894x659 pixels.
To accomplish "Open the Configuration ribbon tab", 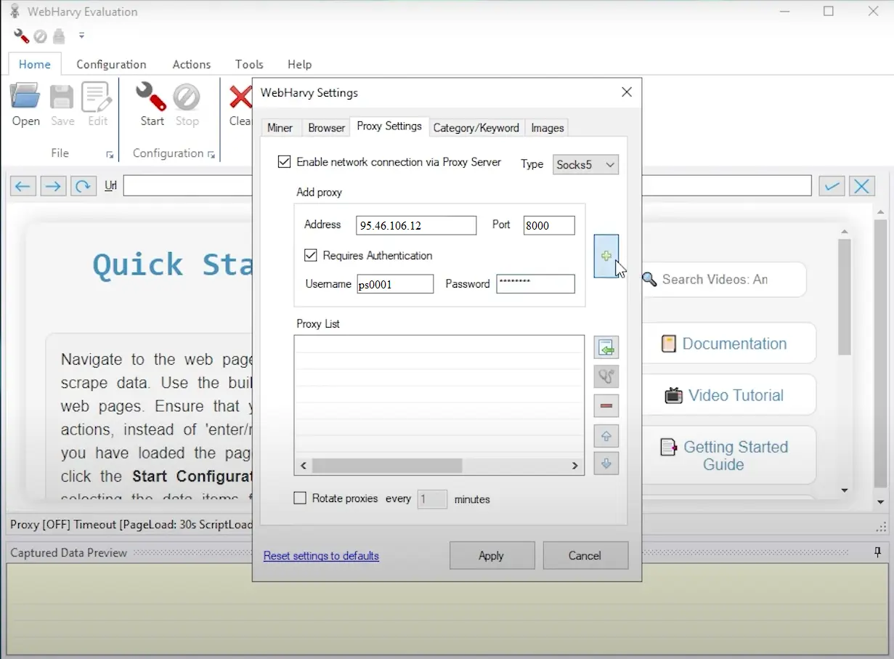I will 111,64.
